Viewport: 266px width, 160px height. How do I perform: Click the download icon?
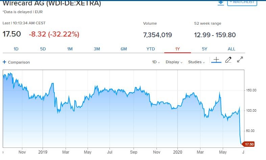221,2
